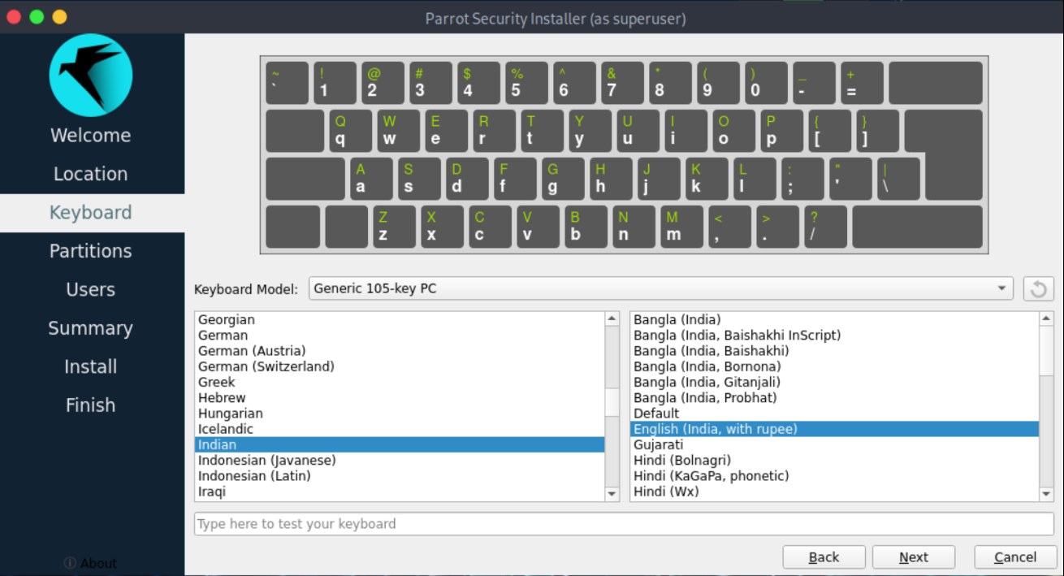Open the About info link

click(90, 563)
